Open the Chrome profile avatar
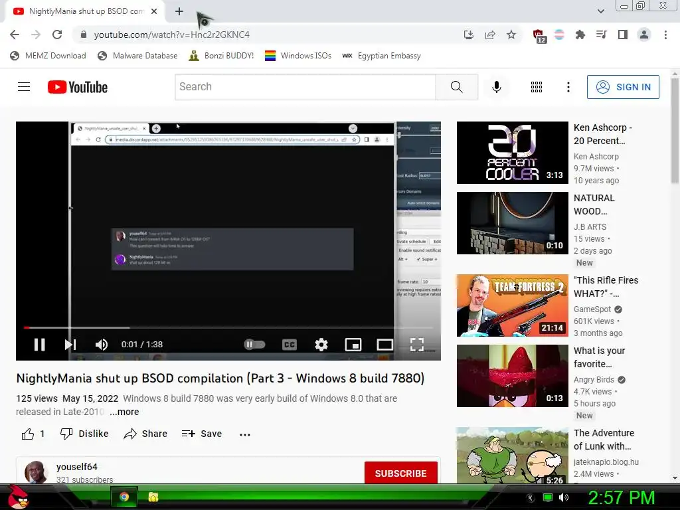The image size is (680, 510). tap(644, 35)
